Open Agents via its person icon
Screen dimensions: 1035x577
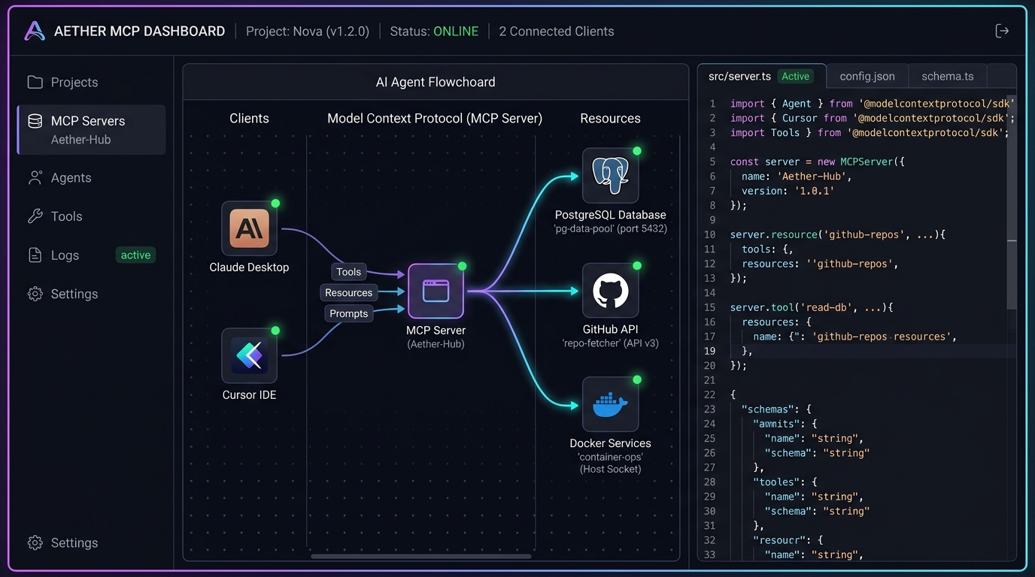pyautogui.click(x=35, y=177)
